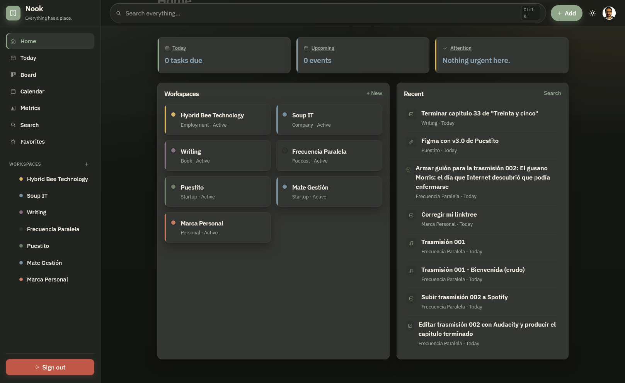Image resolution: width=625 pixels, height=383 pixels.
Task: Open Puestito workspace card
Action: (x=218, y=191)
